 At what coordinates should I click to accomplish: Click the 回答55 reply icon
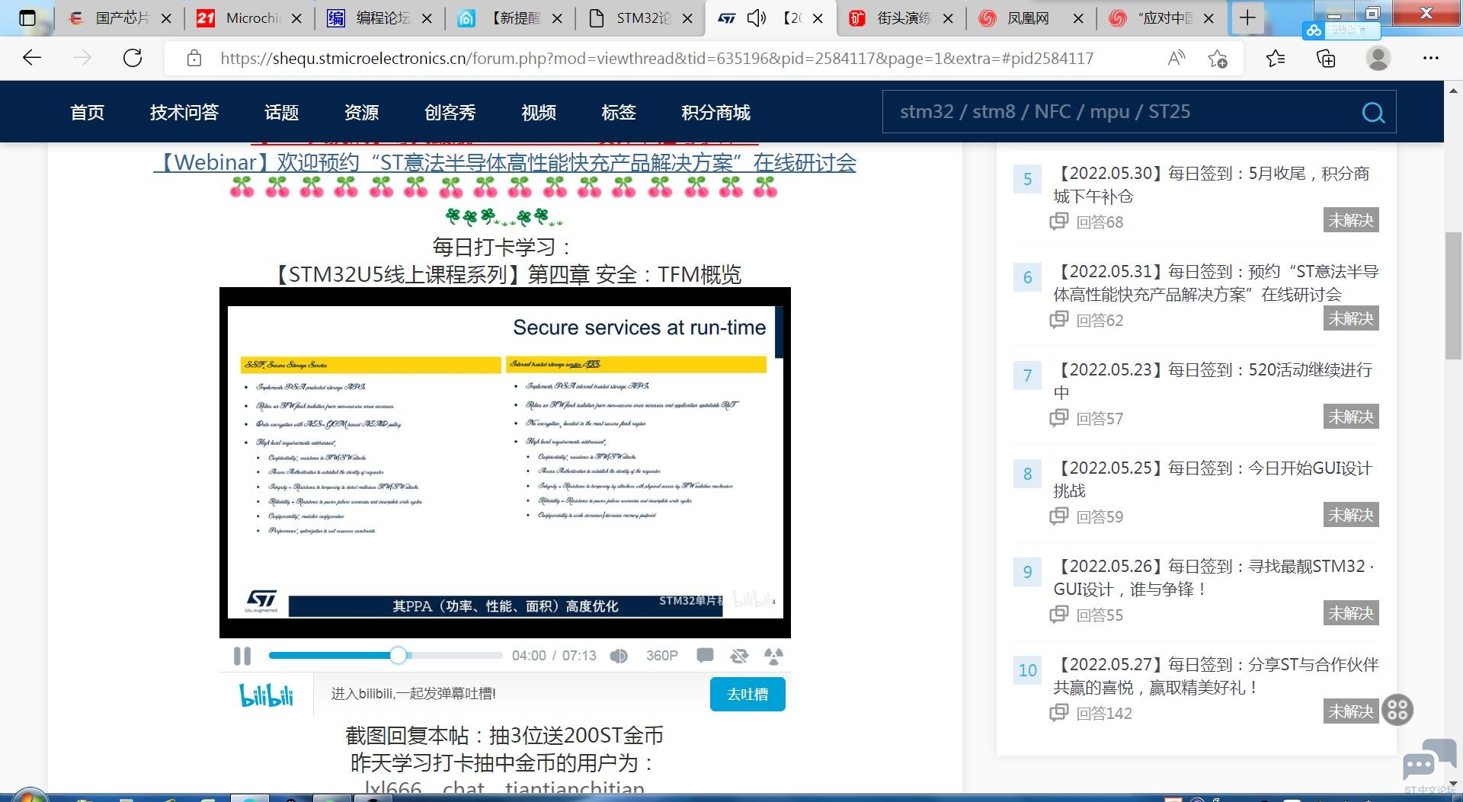(x=1058, y=615)
